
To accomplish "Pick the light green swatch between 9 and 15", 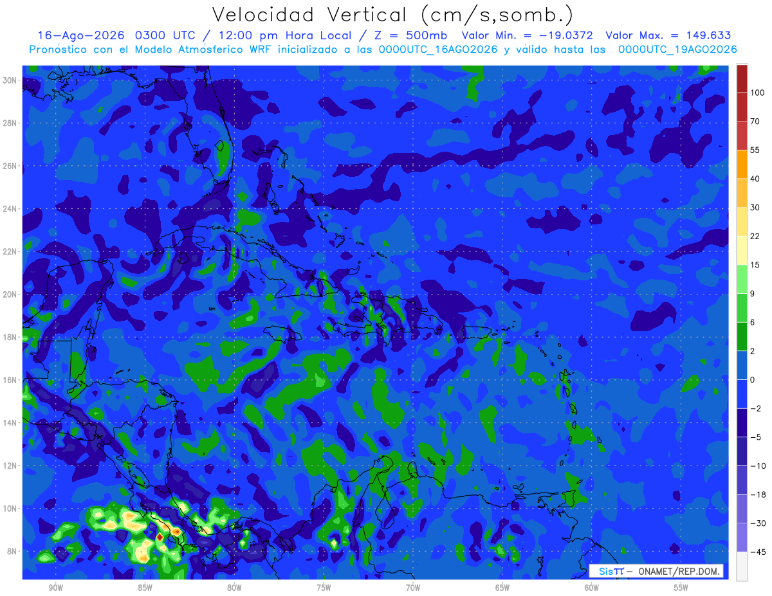I will pyautogui.click(x=742, y=278).
